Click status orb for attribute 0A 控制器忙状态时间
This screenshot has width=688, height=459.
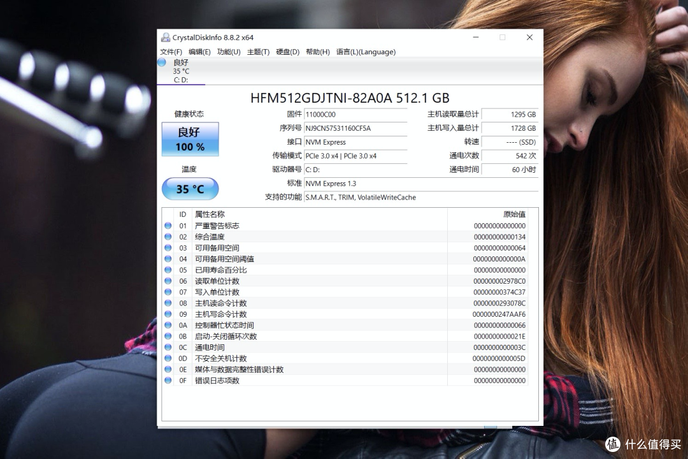168,325
